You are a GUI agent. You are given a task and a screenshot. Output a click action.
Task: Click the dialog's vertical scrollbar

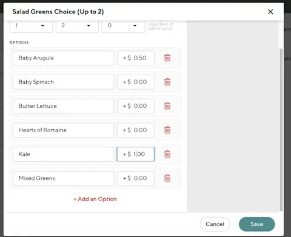pyautogui.click(x=281, y=130)
